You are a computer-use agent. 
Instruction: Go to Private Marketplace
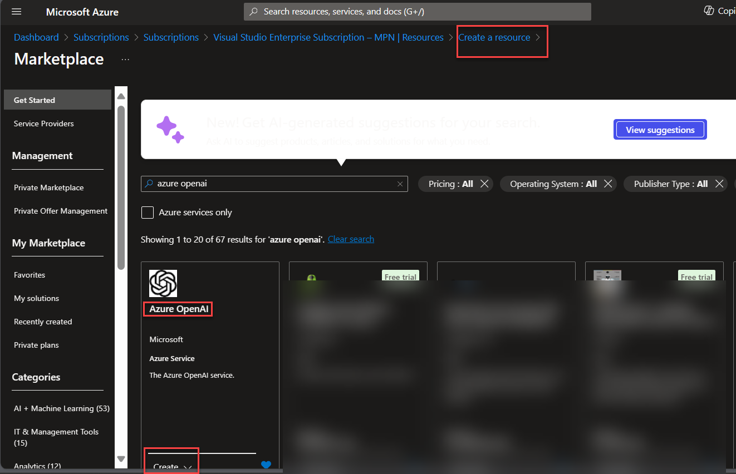click(49, 187)
